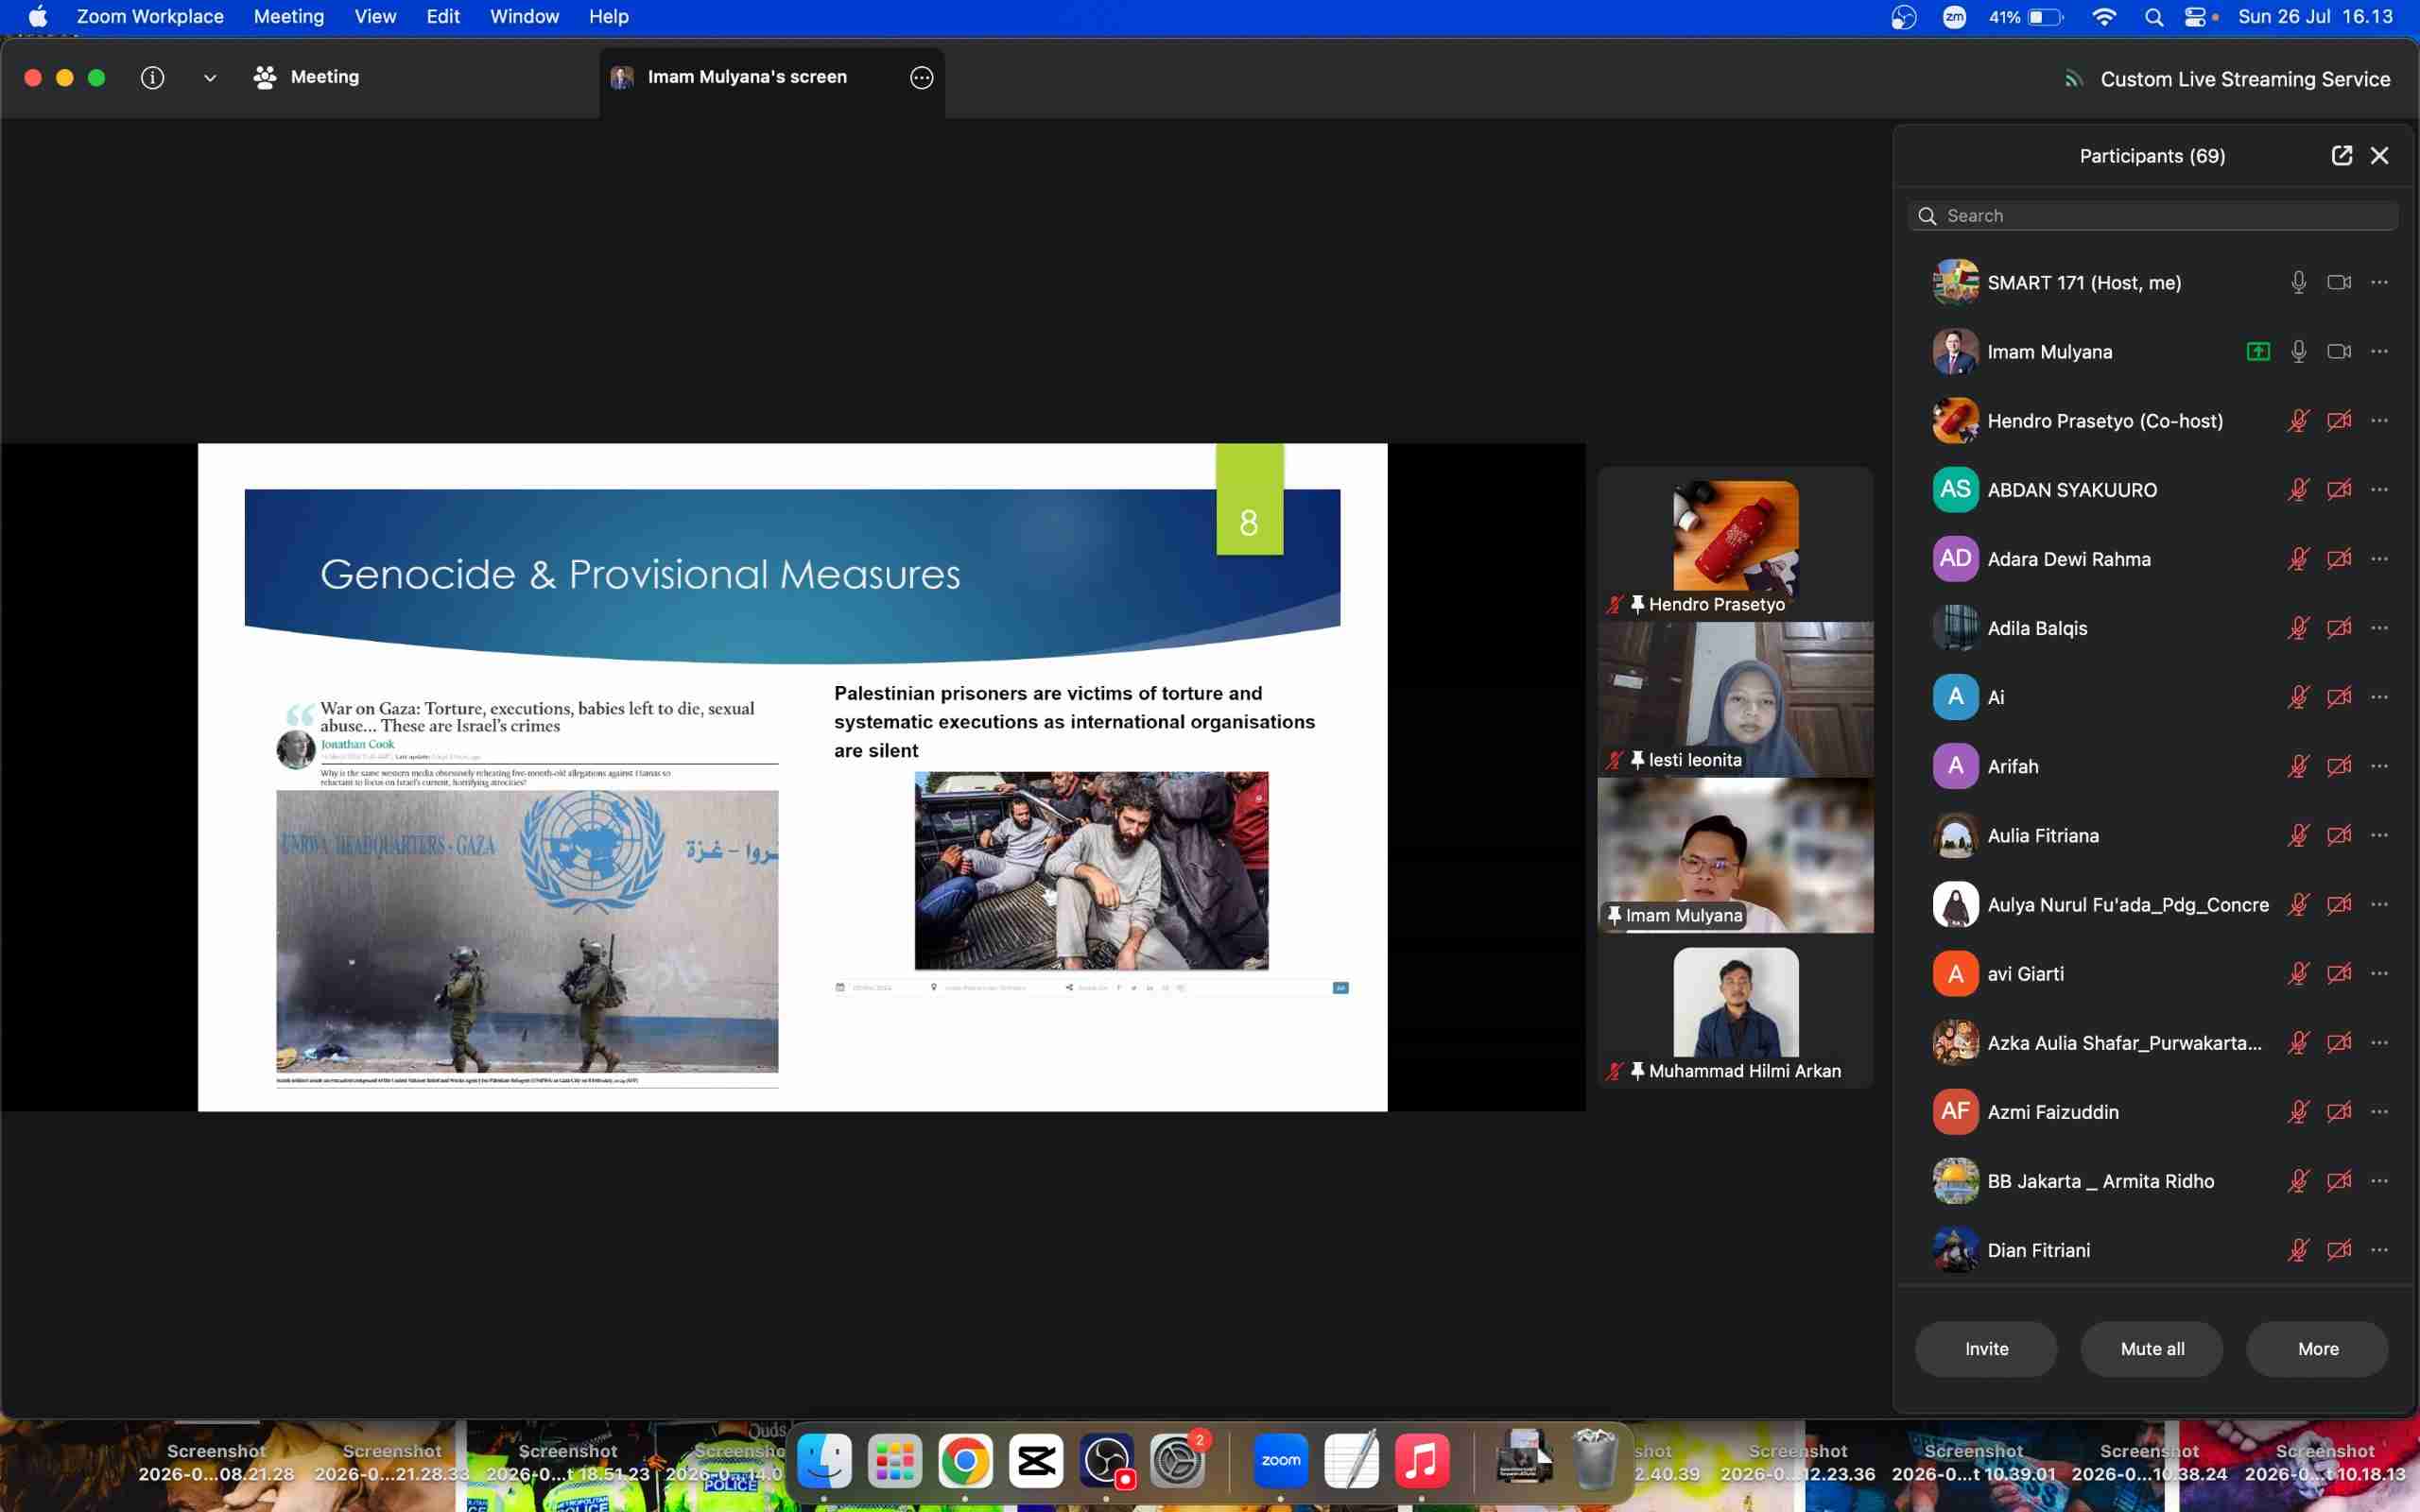Click Adila Balqis's video-off icon
This screenshot has width=2420, height=1512.
point(2338,627)
